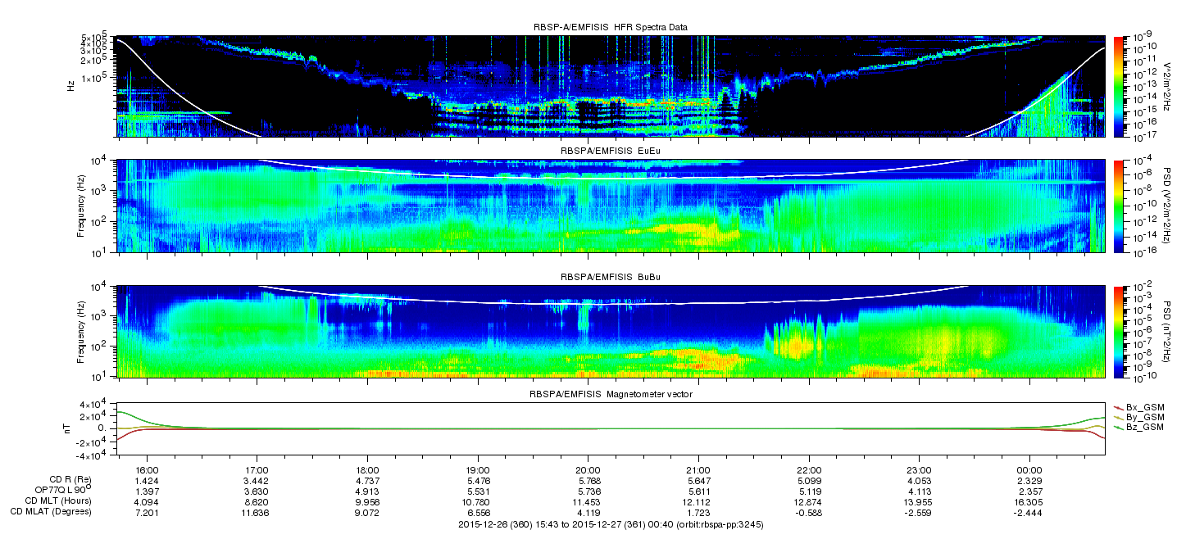1186x539 pixels.
Task: Click the date range caption below the plots
Action: (610, 524)
